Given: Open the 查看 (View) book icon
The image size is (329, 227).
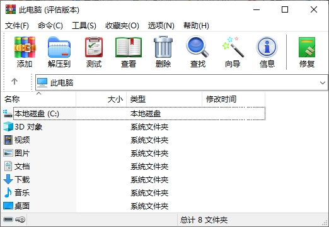Looking at the screenshot, I should click(x=129, y=47).
